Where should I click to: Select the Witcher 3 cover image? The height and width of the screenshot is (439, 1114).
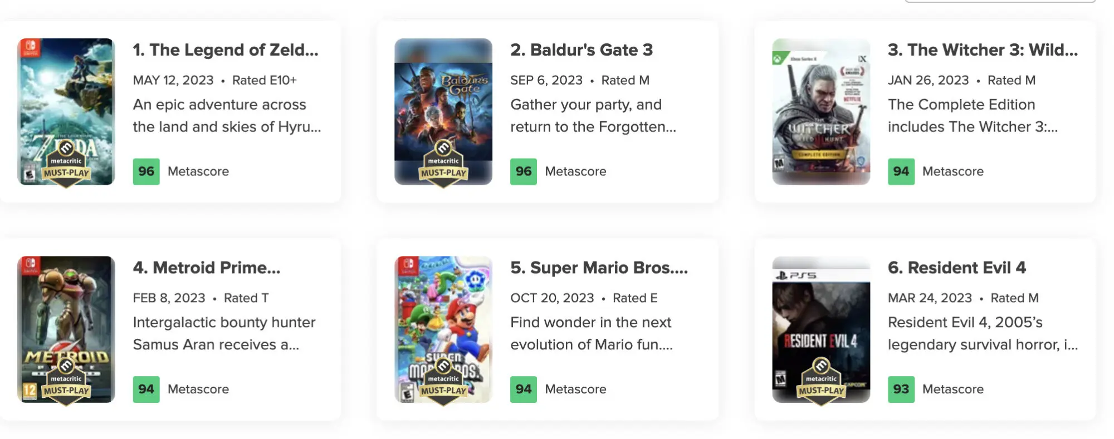click(x=821, y=111)
